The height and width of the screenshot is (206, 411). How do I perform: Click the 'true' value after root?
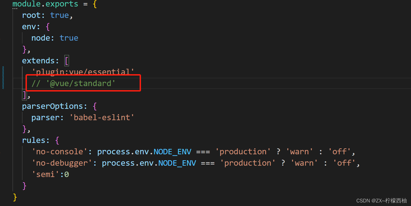point(59,15)
